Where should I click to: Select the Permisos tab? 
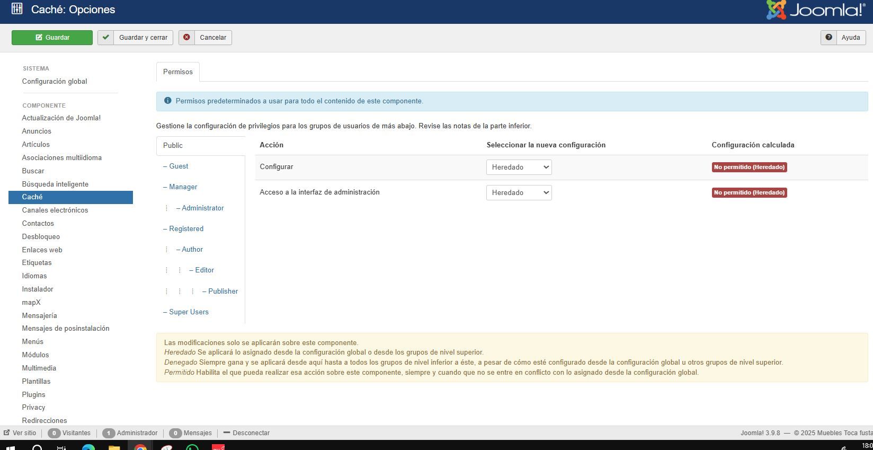point(178,72)
